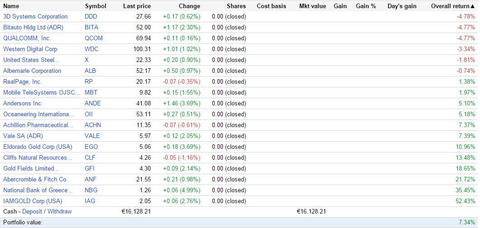The height and width of the screenshot is (228, 480).
Task: Sort table by Symbol column
Action: [96, 6]
